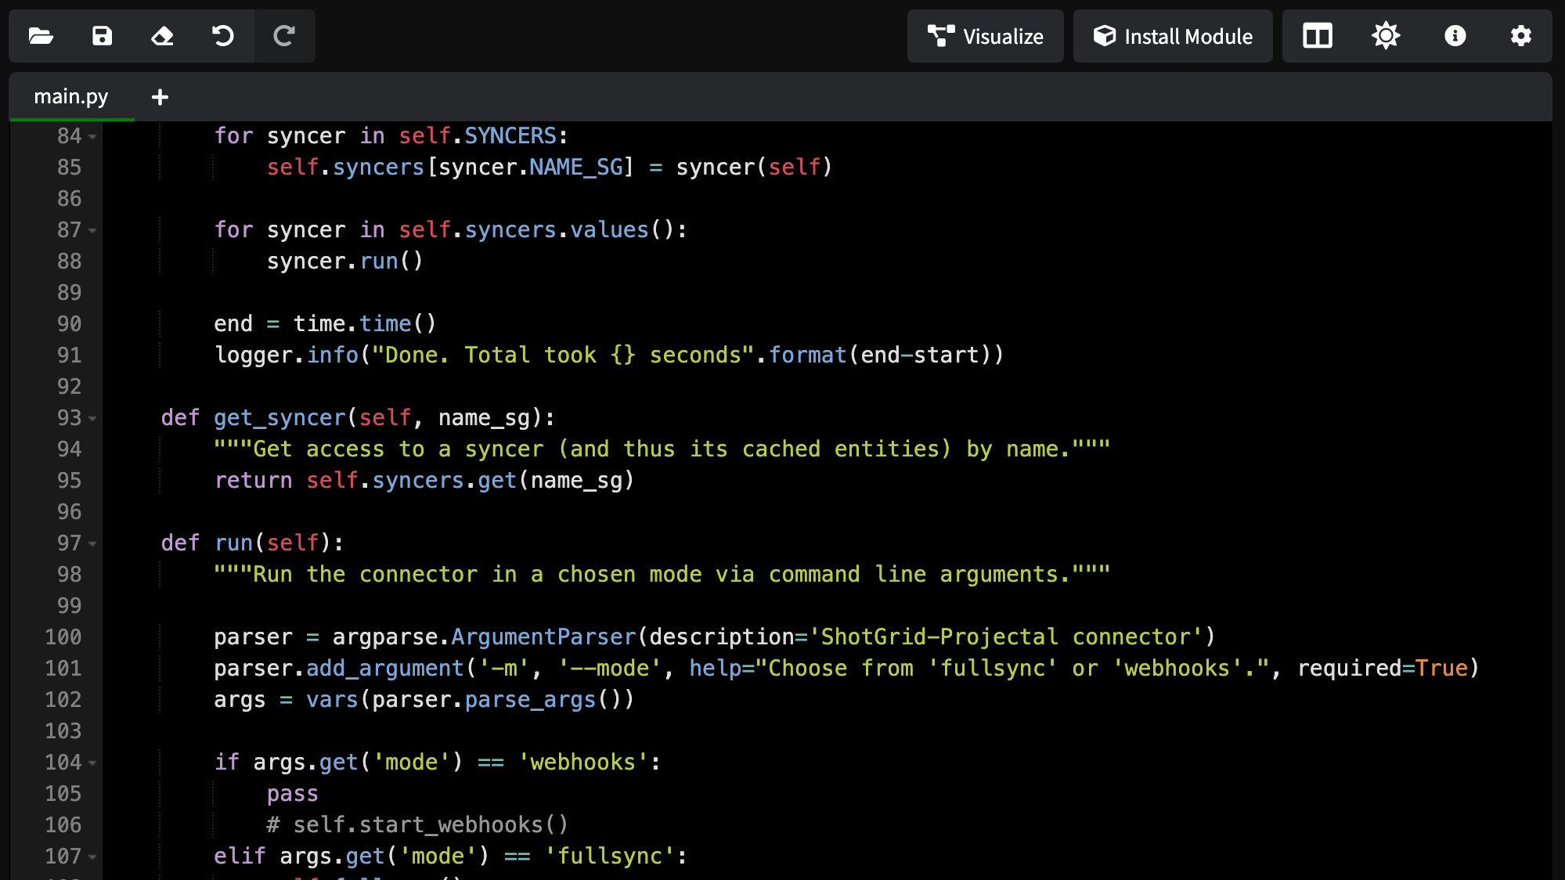
Task: Fold the get_syncer definition at line 93
Action: [x=93, y=419]
